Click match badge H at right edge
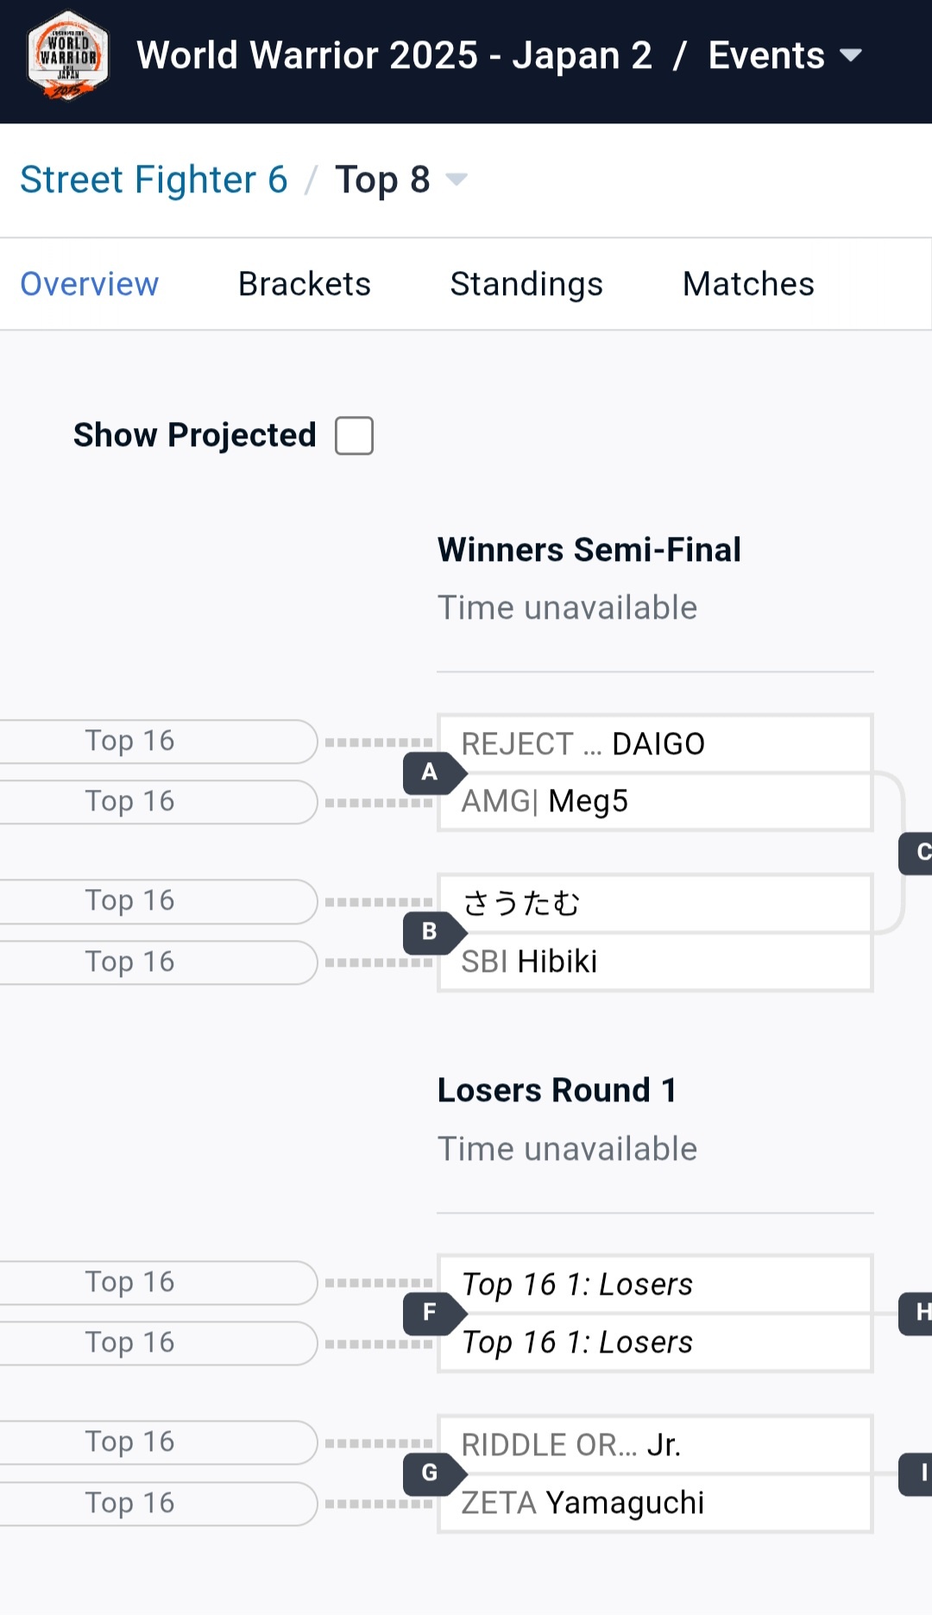This screenshot has width=932, height=1615. tap(918, 1313)
